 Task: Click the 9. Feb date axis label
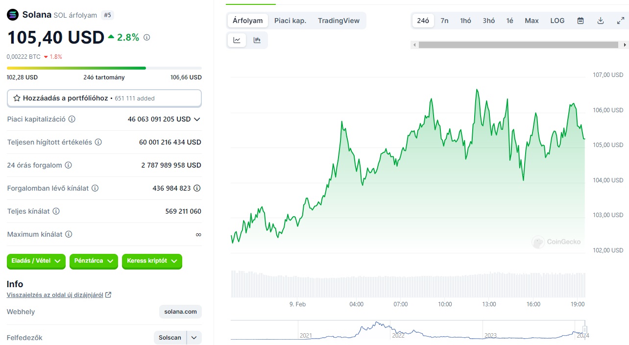click(297, 304)
